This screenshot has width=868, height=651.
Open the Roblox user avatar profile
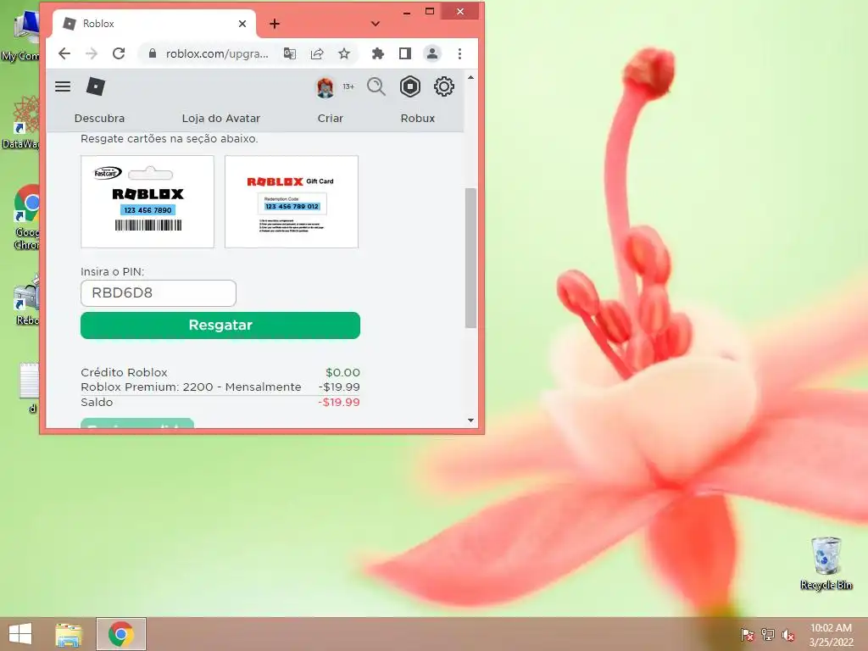tap(325, 87)
